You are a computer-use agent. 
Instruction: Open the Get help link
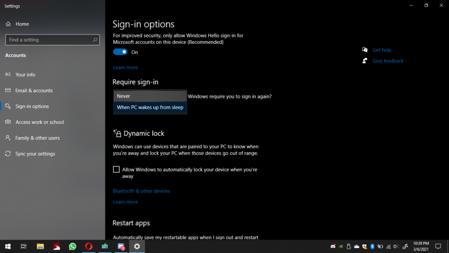coord(382,50)
